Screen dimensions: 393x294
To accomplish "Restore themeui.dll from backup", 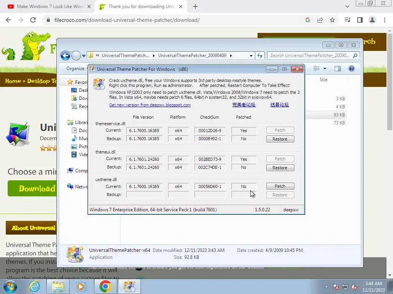I will (x=280, y=168).
